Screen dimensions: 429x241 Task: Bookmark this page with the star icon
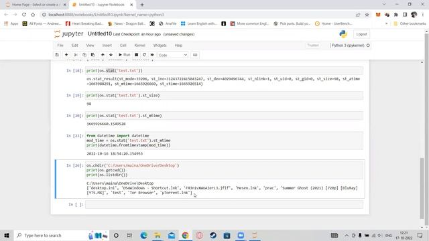[x=367, y=15]
